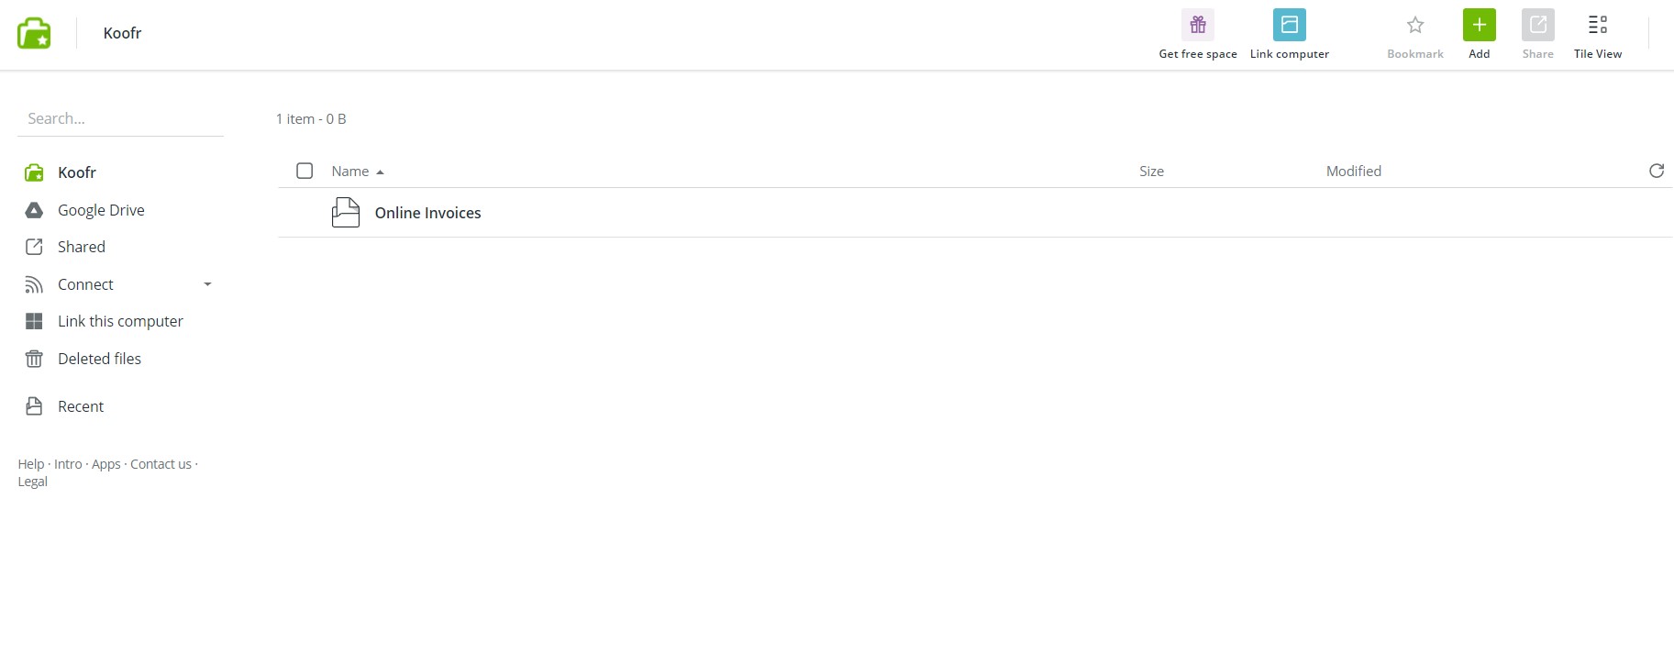Select Link this computer in sidebar
The height and width of the screenshot is (654, 1674).
[120, 321]
